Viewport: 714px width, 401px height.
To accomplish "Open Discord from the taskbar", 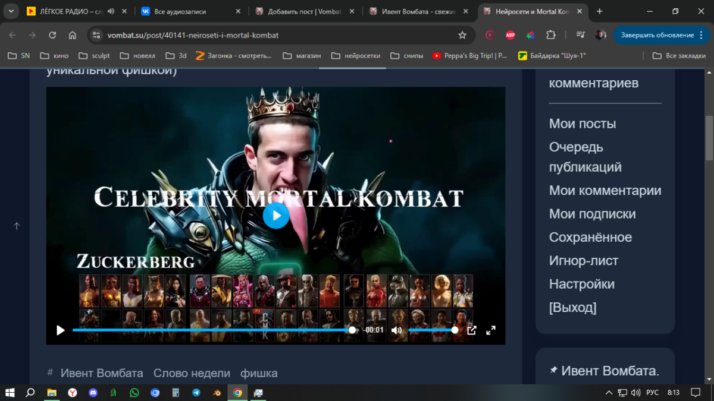I will click(x=93, y=393).
